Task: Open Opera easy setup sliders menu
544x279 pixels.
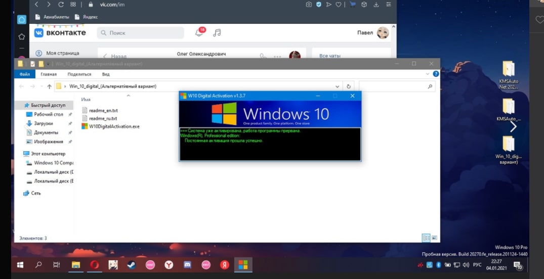Action: pos(389,5)
